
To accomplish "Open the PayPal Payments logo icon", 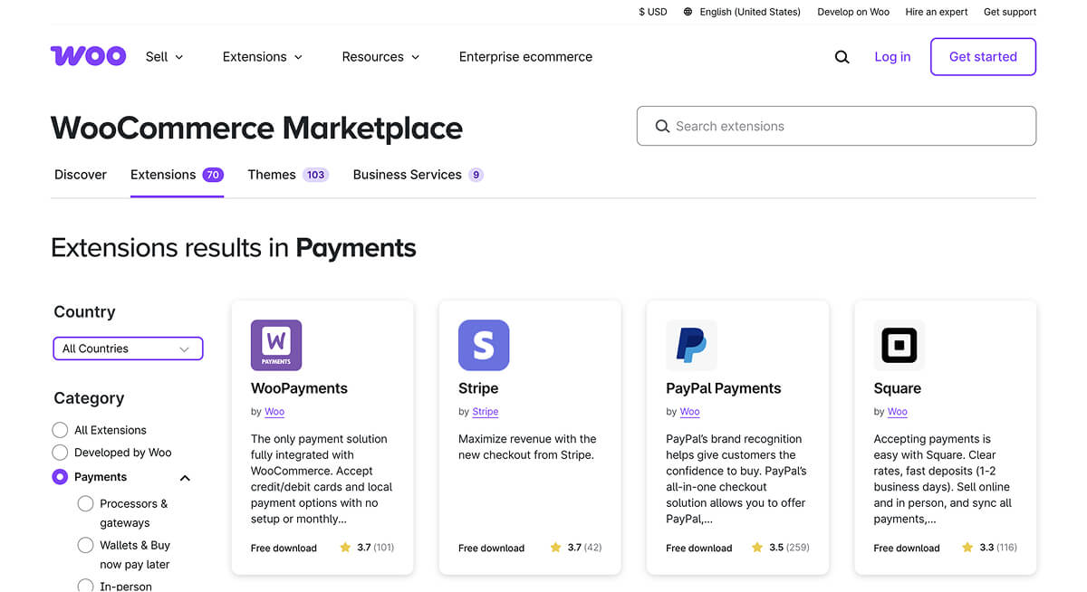I will [x=691, y=345].
